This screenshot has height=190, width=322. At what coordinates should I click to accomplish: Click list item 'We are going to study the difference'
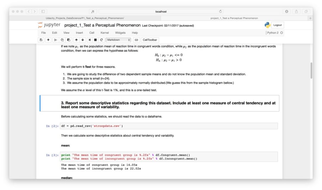[x=156, y=74]
